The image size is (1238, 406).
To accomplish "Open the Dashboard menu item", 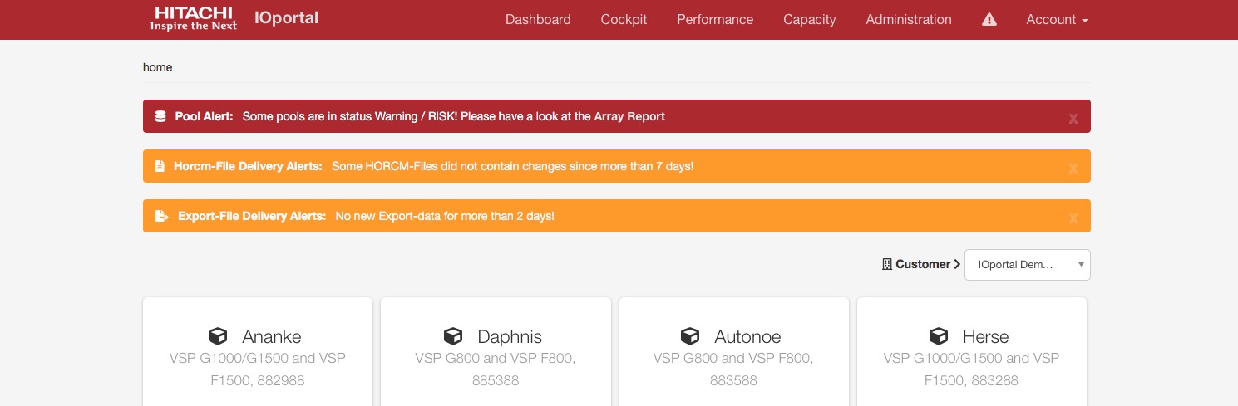I will click(538, 20).
